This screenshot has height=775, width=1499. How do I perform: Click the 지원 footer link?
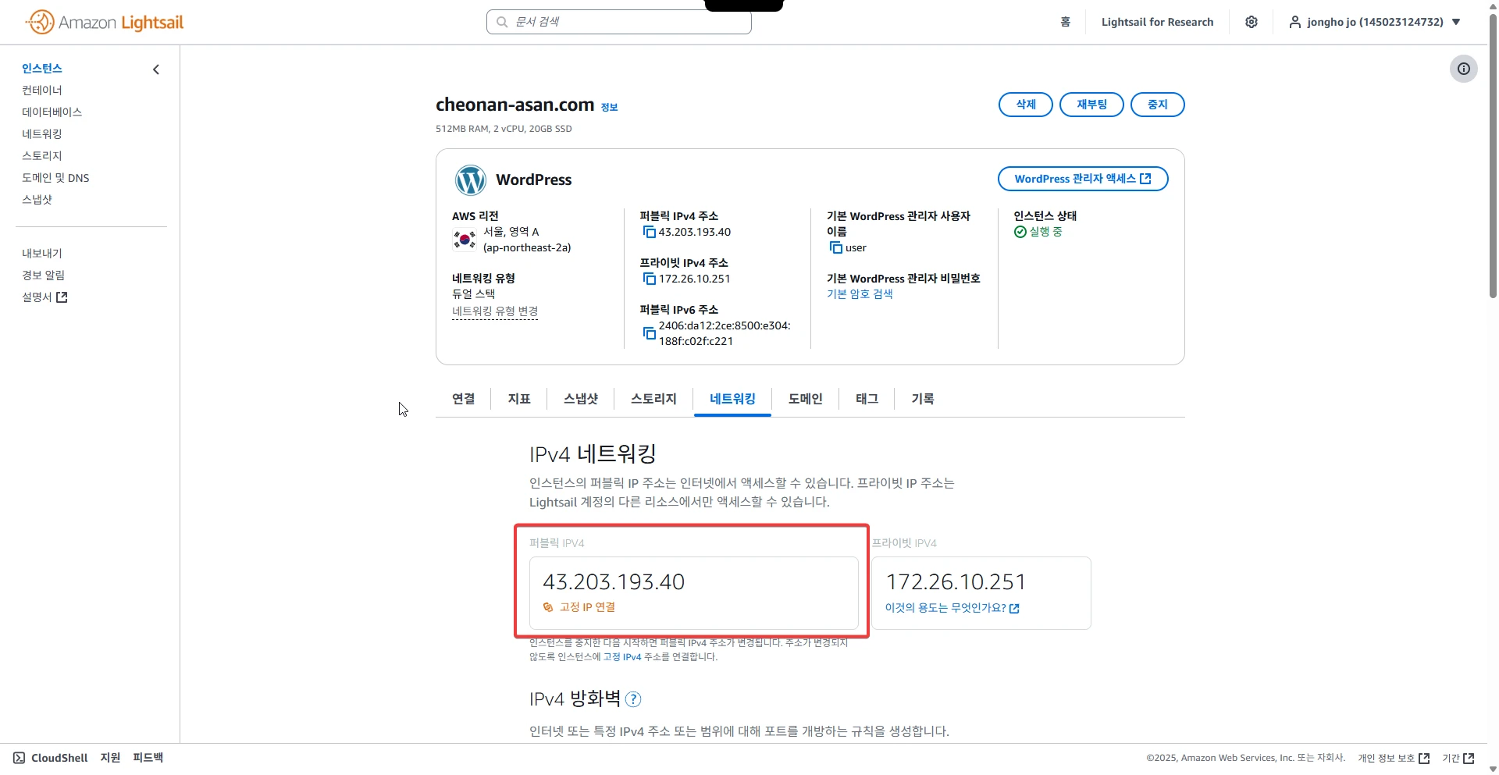111,758
